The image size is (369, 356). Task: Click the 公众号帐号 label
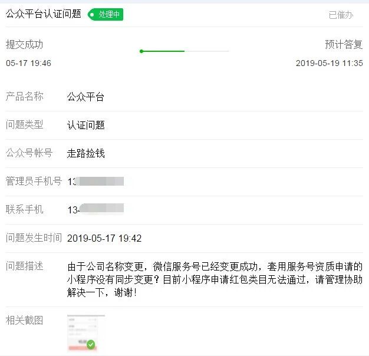[x=29, y=153]
